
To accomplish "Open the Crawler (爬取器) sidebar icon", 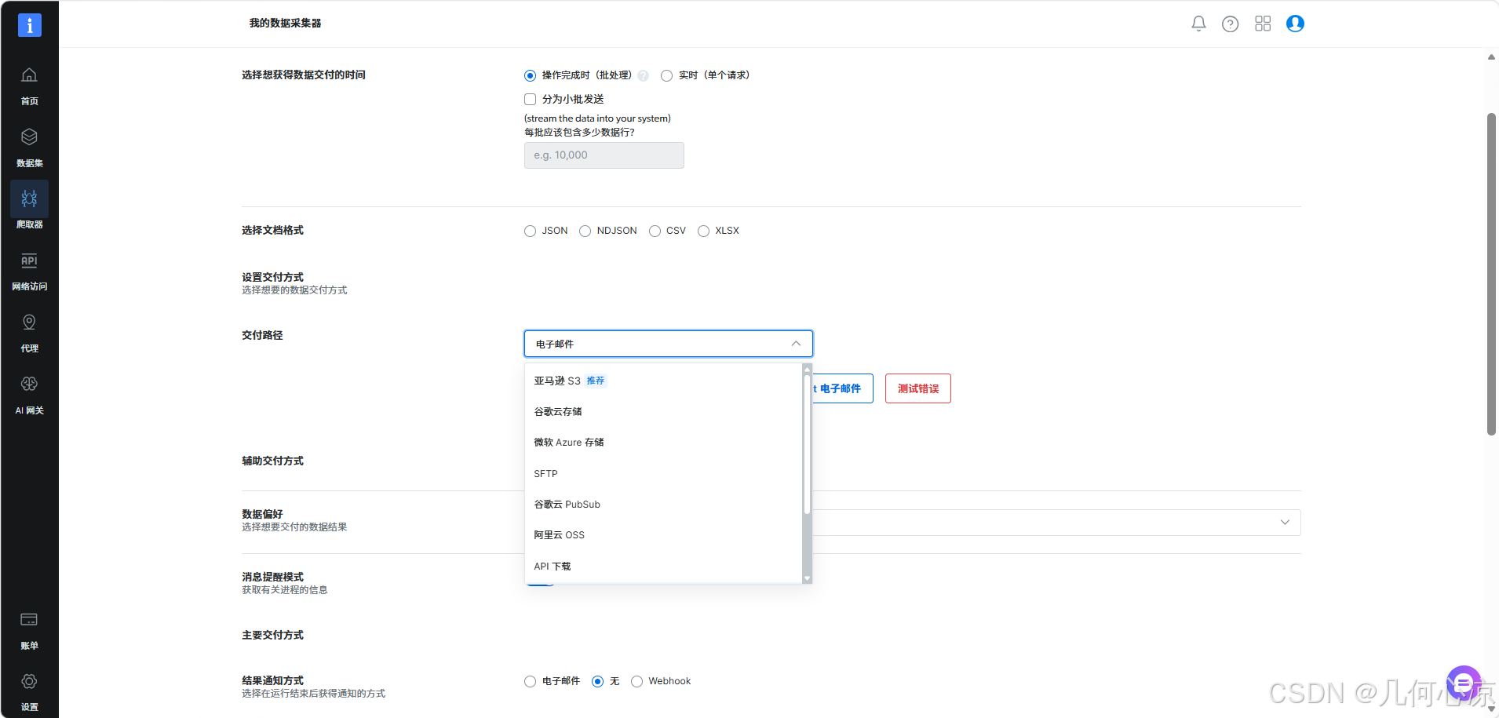I will tap(29, 199).
